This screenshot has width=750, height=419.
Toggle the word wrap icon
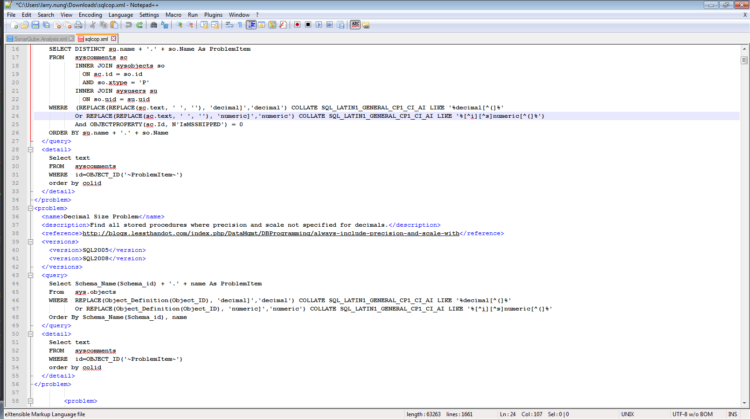(x=229, y=25)
